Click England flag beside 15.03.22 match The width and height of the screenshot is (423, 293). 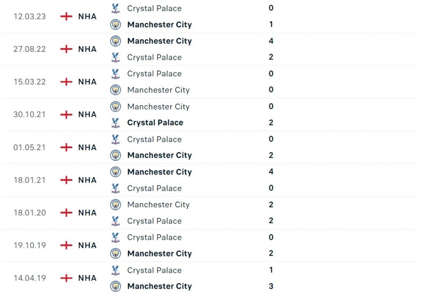click(x=66, y=81)
